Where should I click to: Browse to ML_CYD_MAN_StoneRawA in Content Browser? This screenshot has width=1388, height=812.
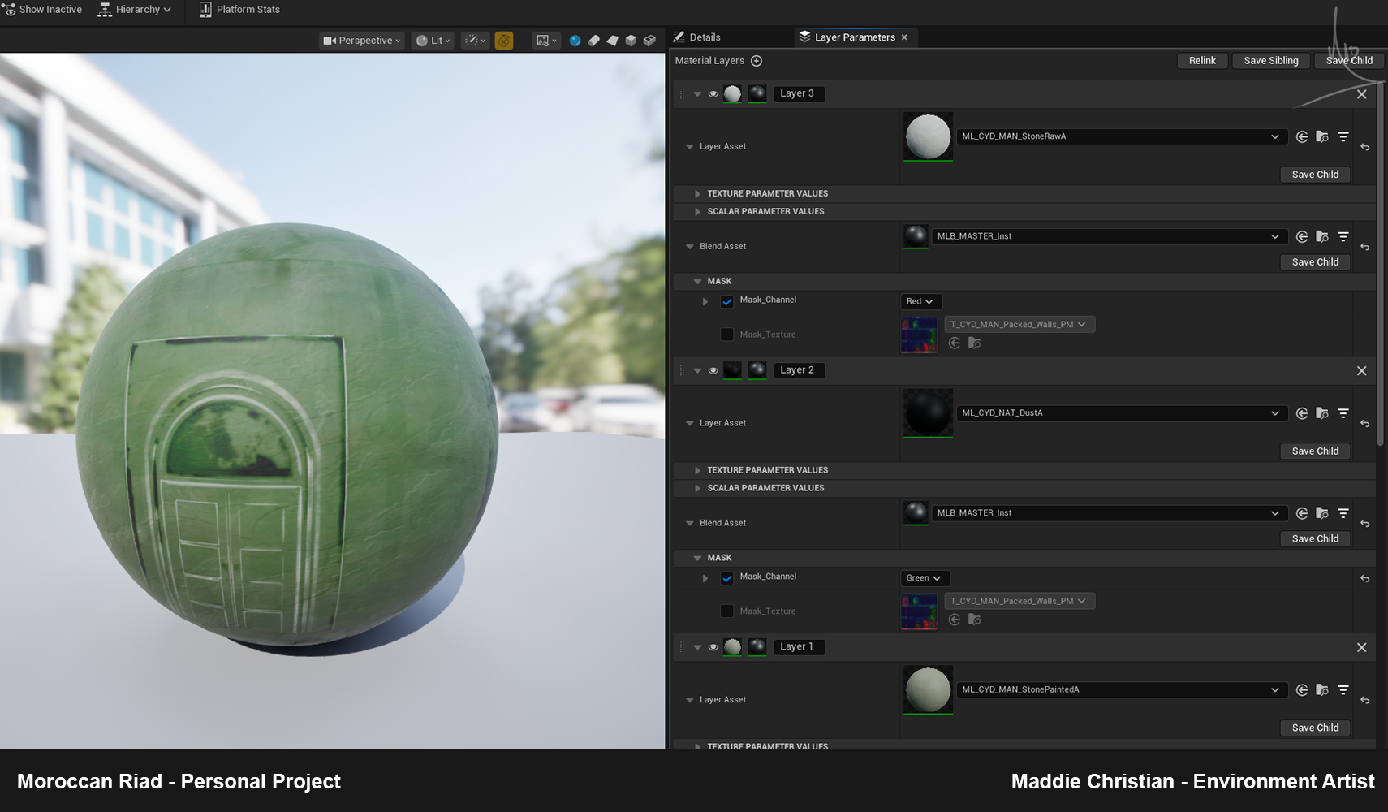(1322, 136)
